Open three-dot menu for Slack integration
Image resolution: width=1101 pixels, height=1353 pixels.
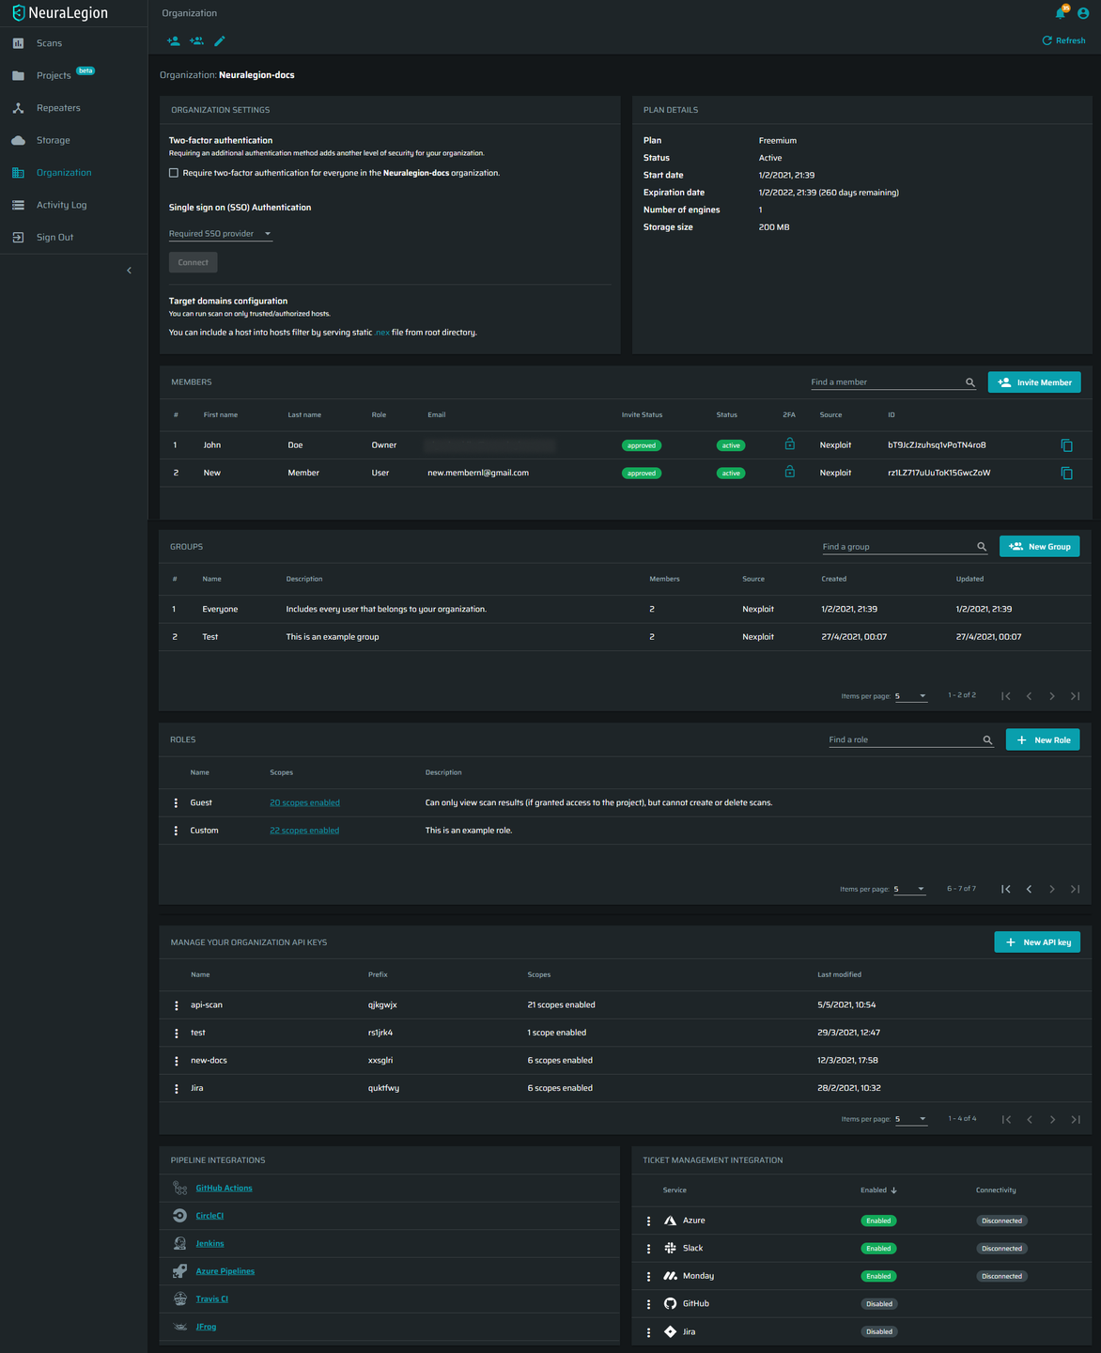pyautogui.click(x=648, y=1249)
